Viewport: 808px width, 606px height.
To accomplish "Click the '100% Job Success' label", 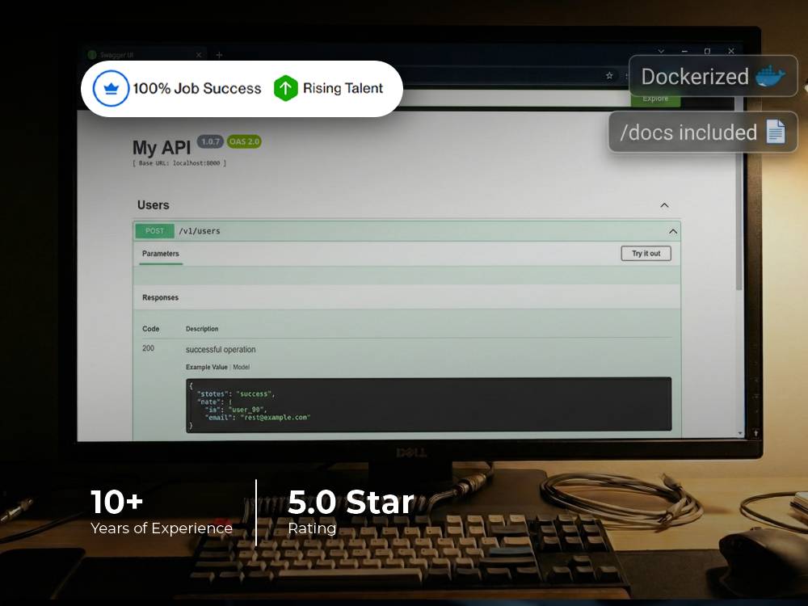I will click(x=197, y=89).
